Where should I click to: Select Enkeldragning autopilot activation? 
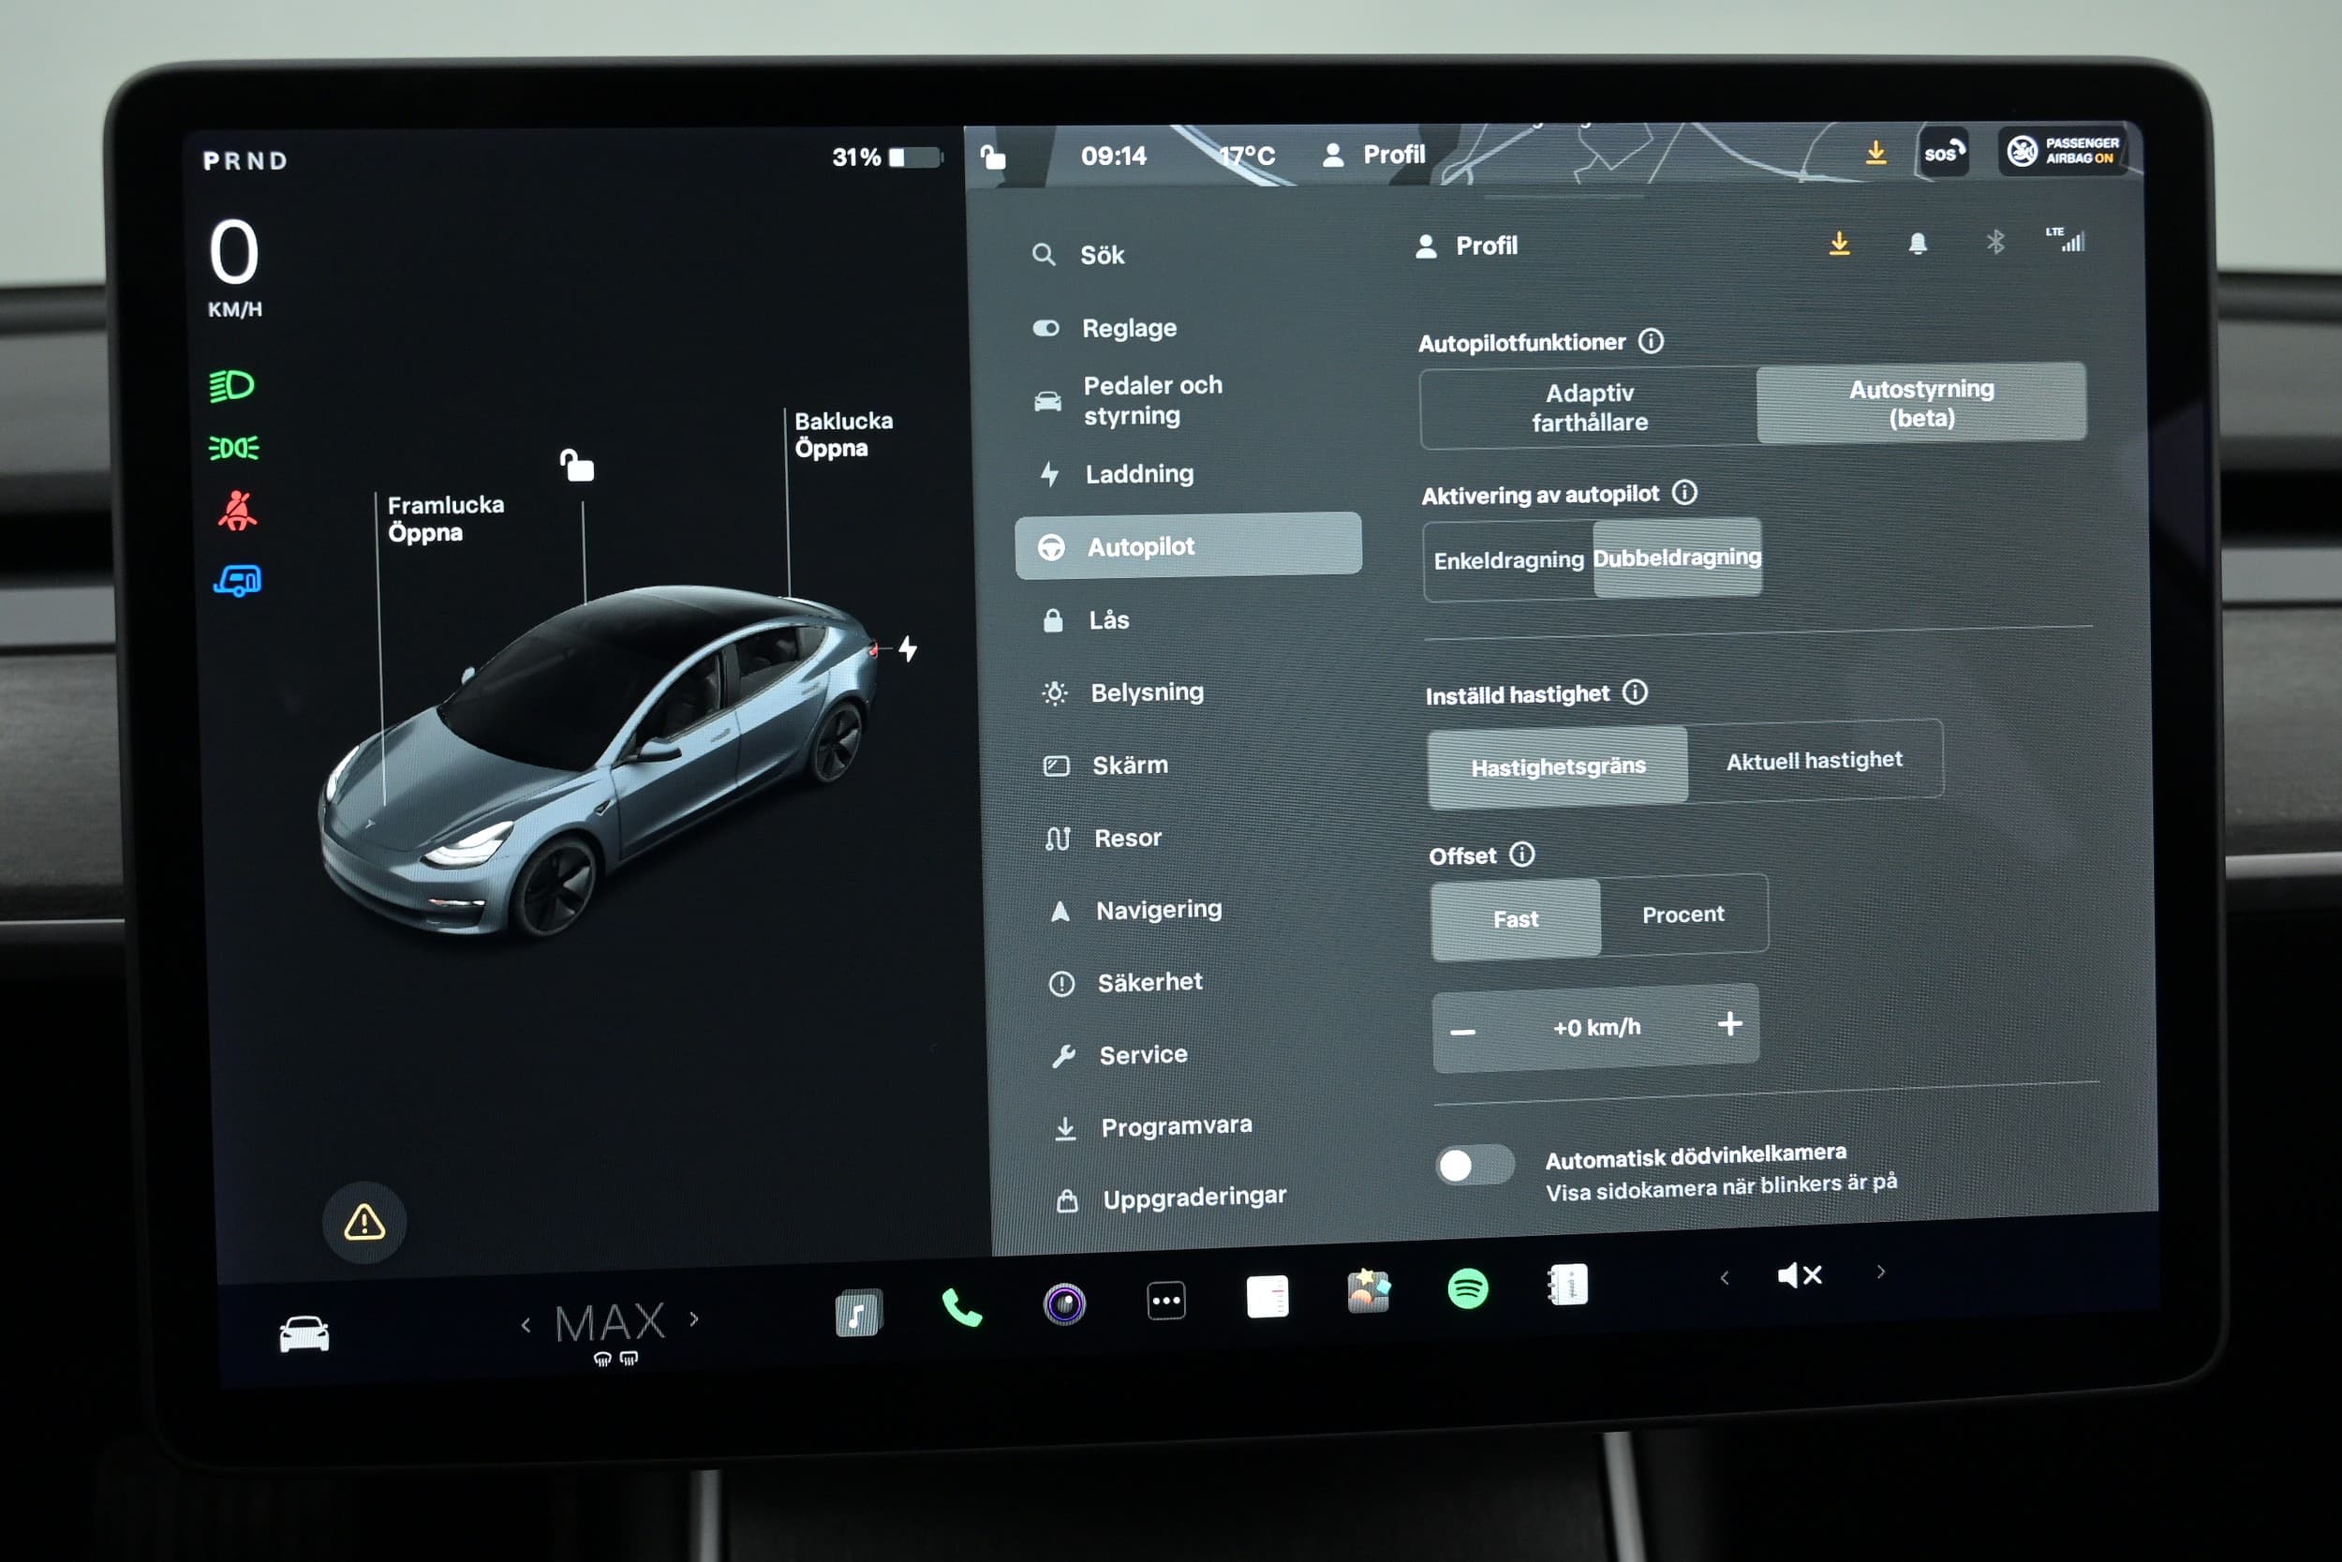(1502, 558)
